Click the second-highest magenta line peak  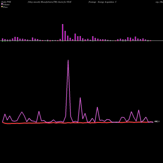(80, 98)
